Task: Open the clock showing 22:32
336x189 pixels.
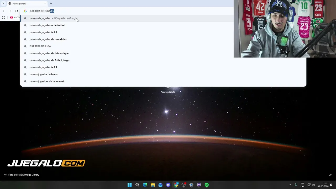Action: (x=323, y=185)
